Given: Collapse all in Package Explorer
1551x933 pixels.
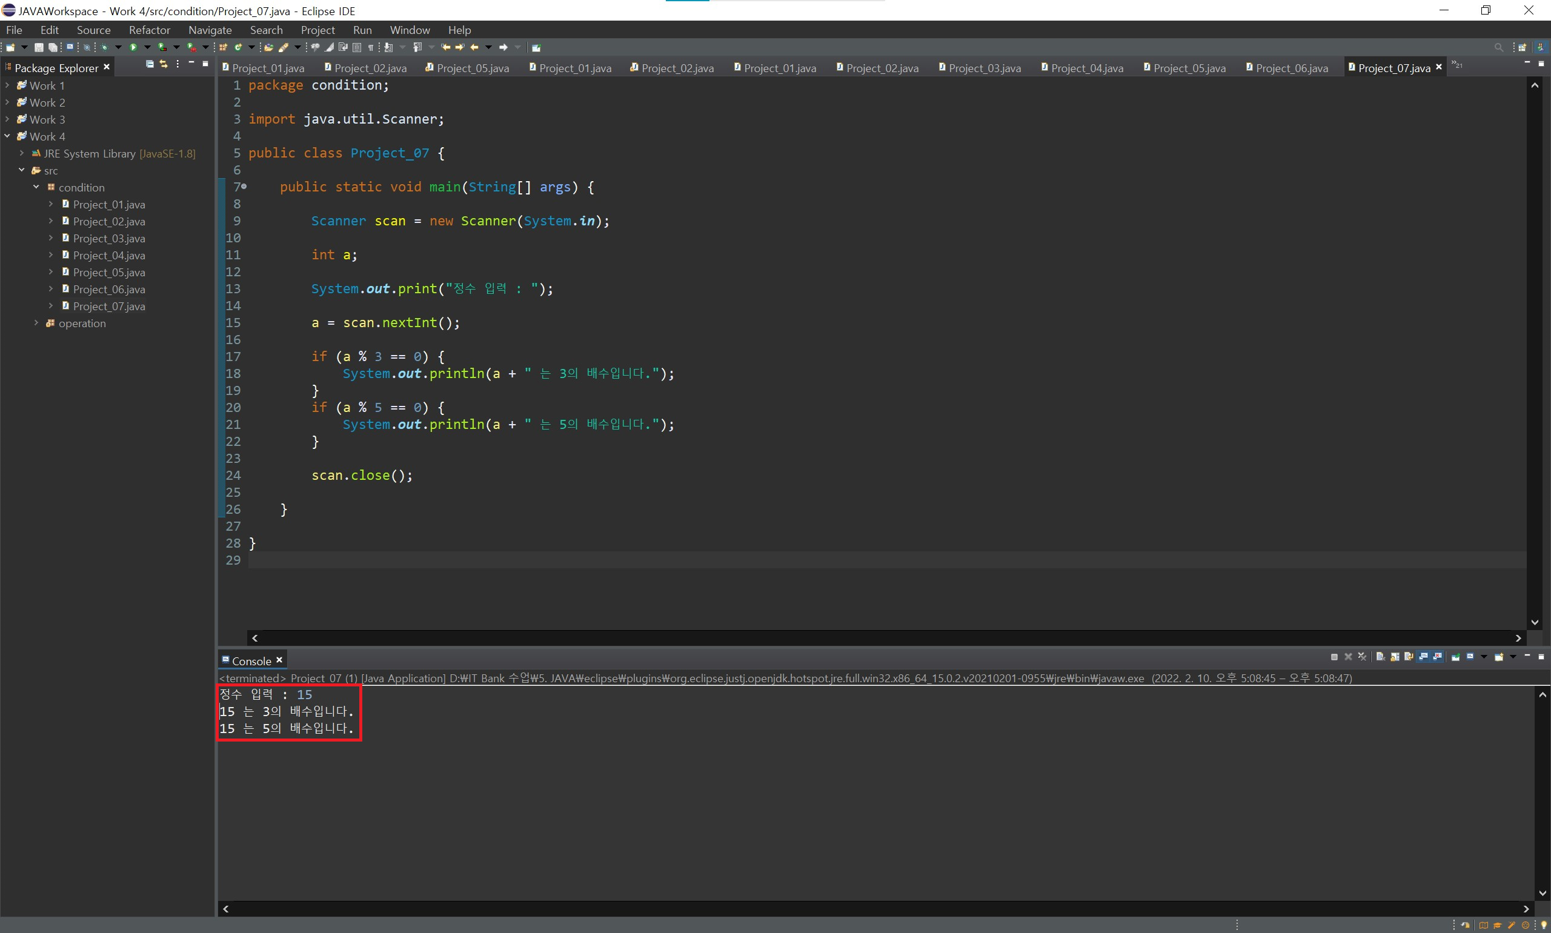Looking at the screenshot, I should click(150, 64).
